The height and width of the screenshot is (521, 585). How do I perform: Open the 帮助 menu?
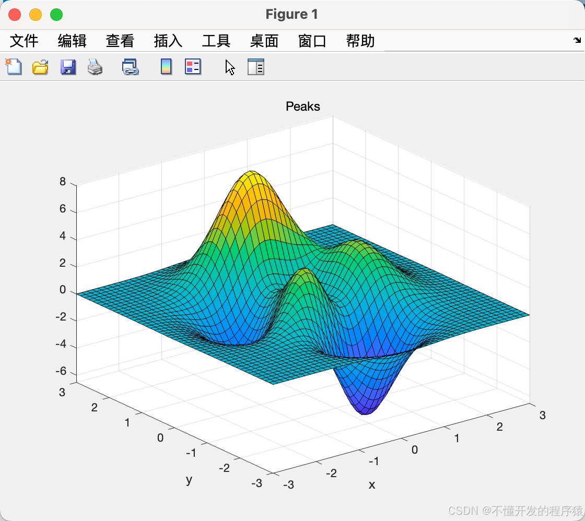click(x=359, y=41)
